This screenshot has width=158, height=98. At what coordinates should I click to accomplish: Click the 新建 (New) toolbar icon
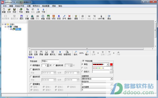pos(4,10)
